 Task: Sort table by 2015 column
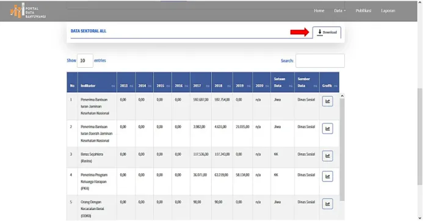163,82
